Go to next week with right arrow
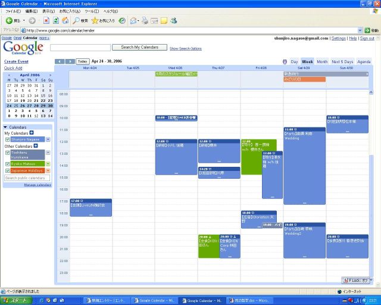This screenshot has height=305, width=381. click(70, 61)
